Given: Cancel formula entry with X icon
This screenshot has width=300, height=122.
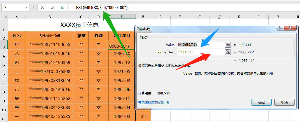Looking at the screenshot, I should [x=43, y=8].
